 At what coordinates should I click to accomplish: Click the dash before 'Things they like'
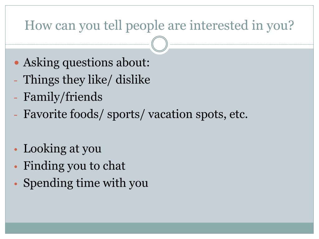[16, 81]
